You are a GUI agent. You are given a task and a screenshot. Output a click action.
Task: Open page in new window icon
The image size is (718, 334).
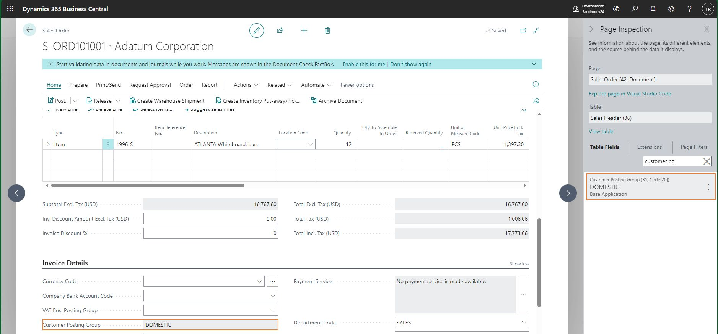(523, 31)
